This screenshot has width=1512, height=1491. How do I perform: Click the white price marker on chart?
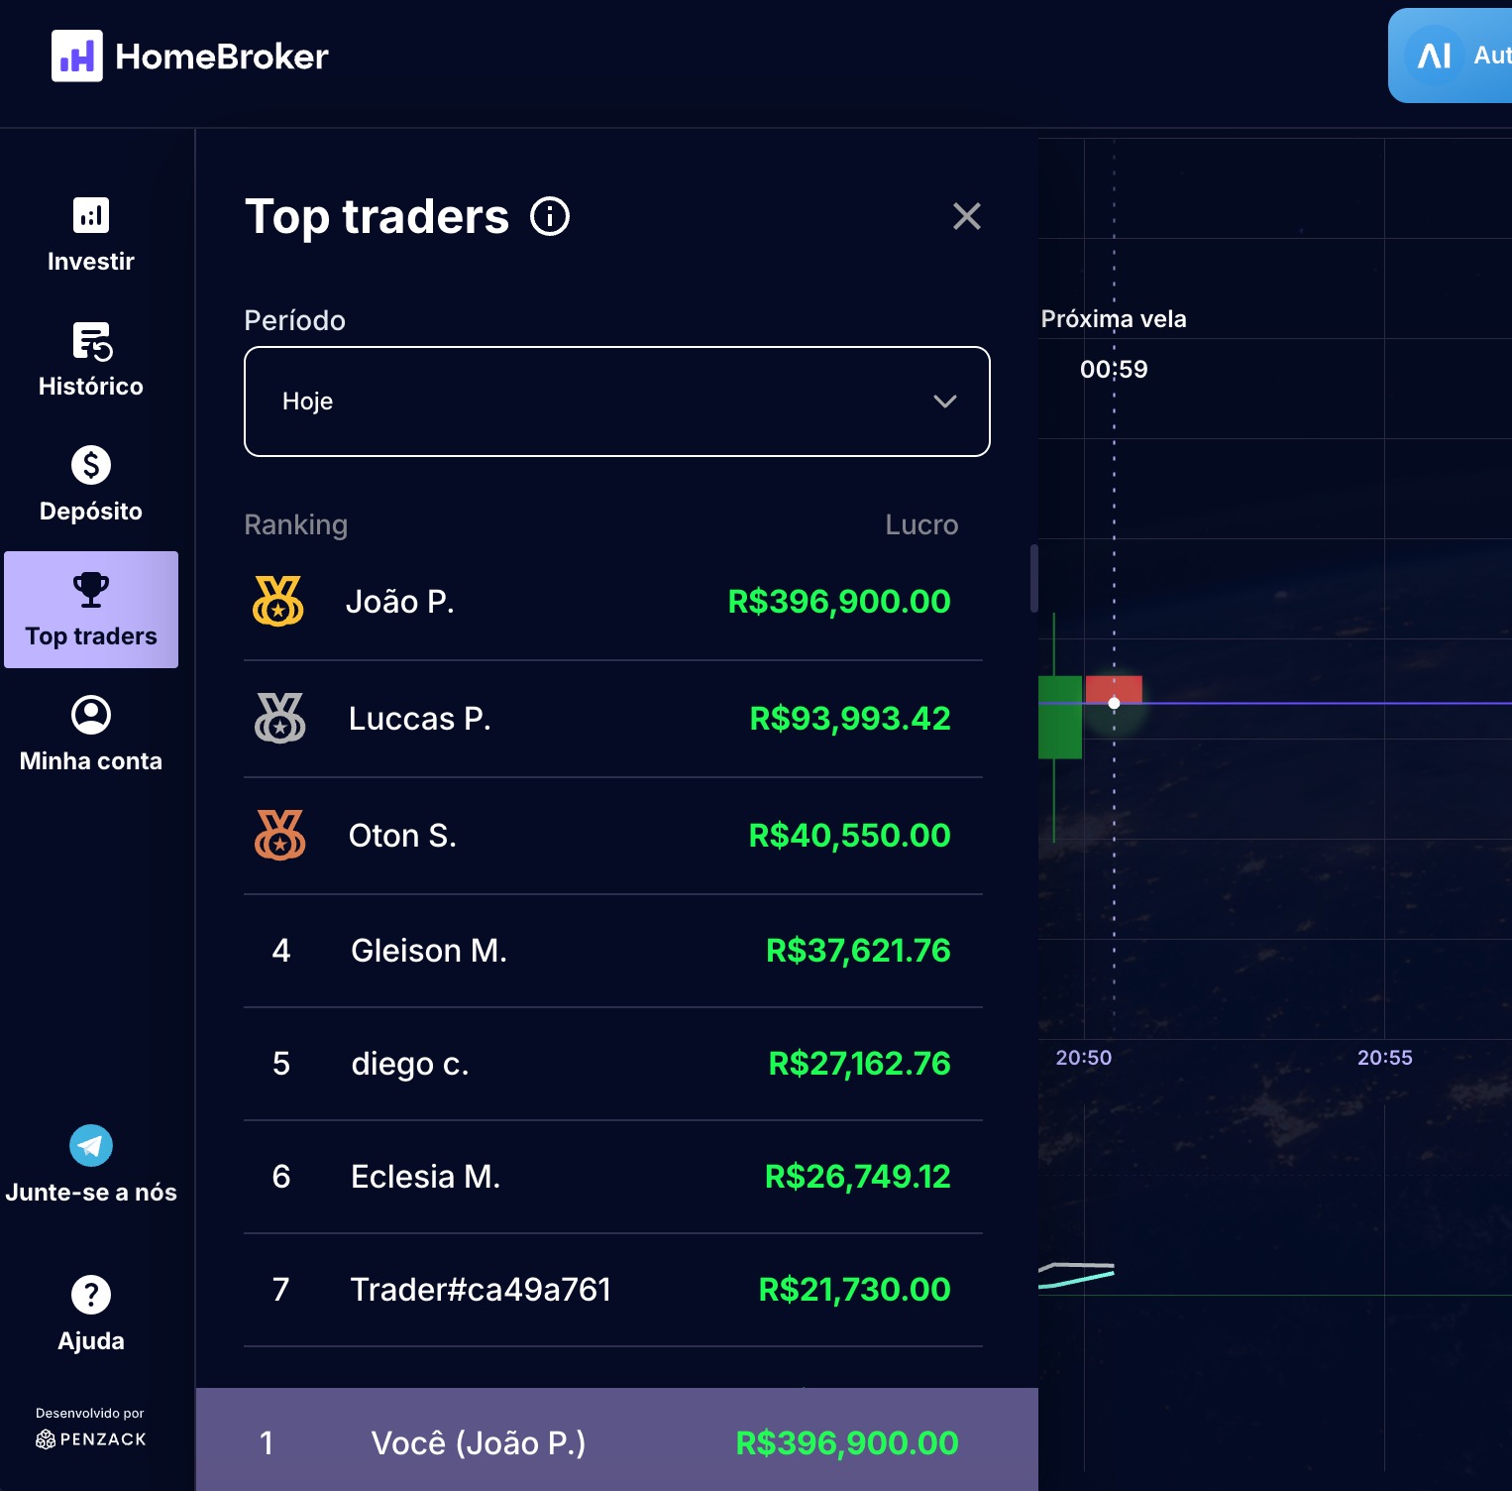(1114, 703)
